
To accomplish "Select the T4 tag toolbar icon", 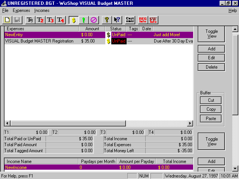I will click(60, 20).
